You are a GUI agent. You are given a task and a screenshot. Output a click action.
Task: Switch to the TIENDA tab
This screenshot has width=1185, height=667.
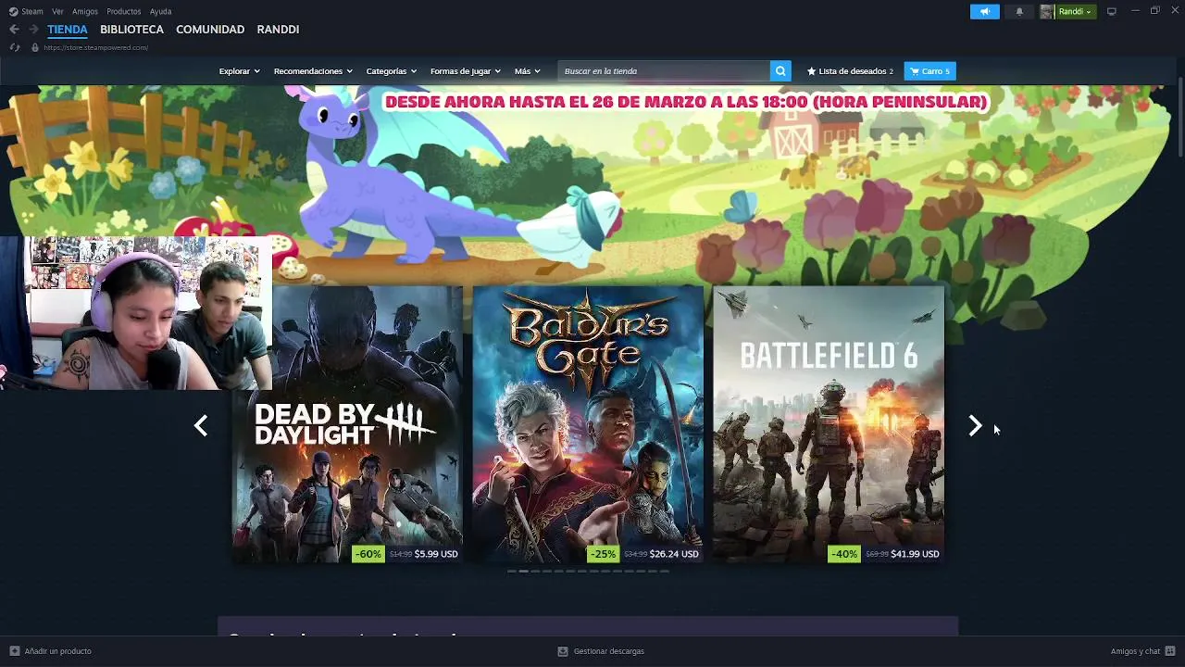(68, 30)
